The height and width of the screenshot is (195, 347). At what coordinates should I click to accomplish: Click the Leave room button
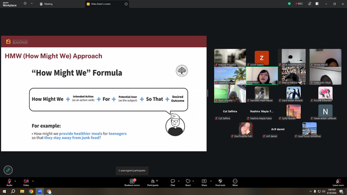click(338, 183)
